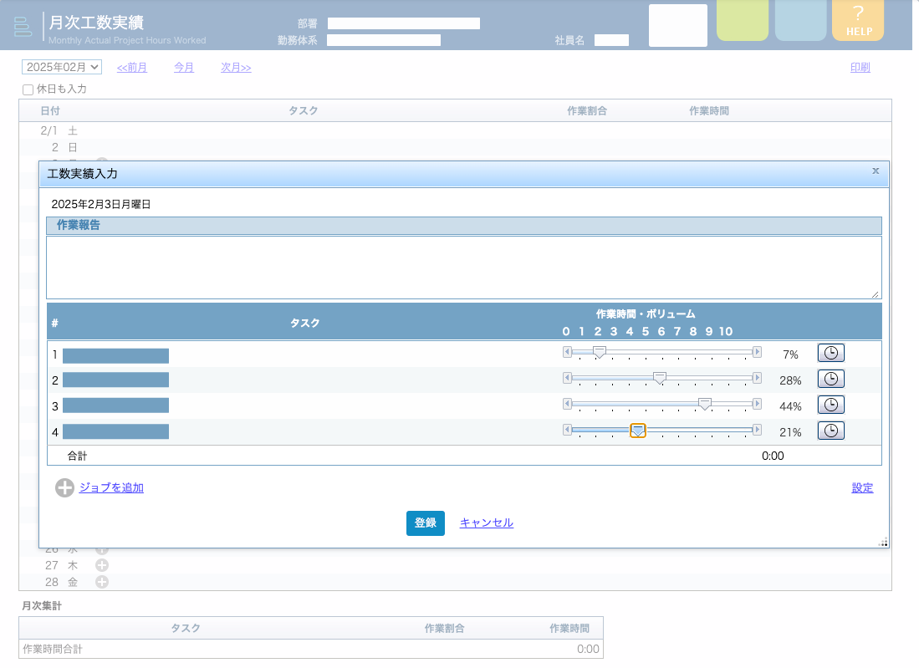The height and width of the screenshot is (668, 919).
Task: Click inside the 作業報告 text area
Action: (463, 267)
